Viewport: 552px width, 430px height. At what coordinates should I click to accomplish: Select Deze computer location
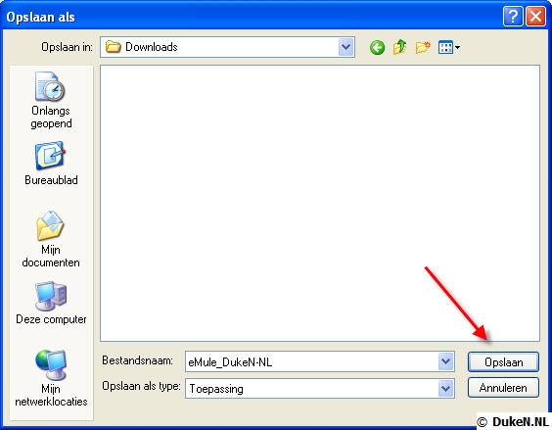pyautogui.click(x=51, y=303)
